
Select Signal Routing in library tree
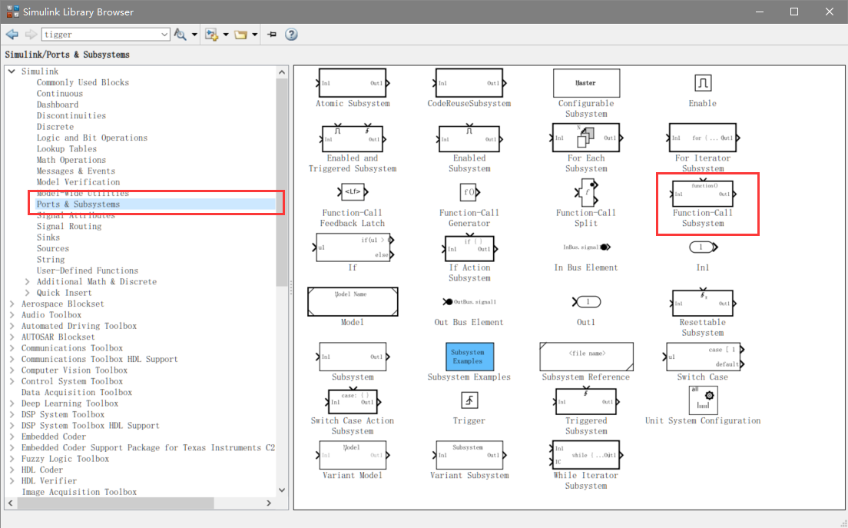pos(69,226)
